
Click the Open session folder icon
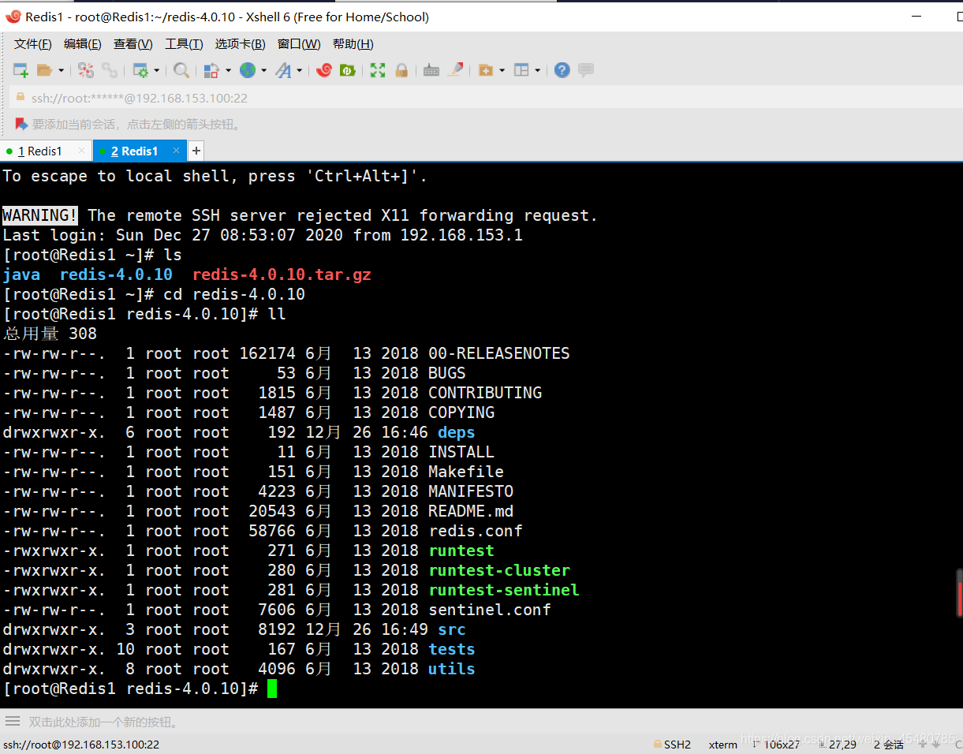tap(45, 70)
